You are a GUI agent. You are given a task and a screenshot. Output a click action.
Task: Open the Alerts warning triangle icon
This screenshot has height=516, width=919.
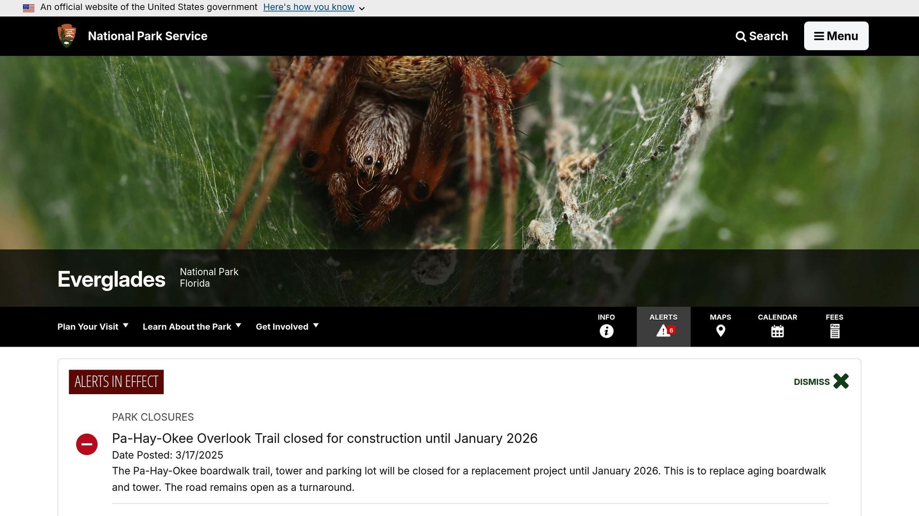tap(663, 331)
